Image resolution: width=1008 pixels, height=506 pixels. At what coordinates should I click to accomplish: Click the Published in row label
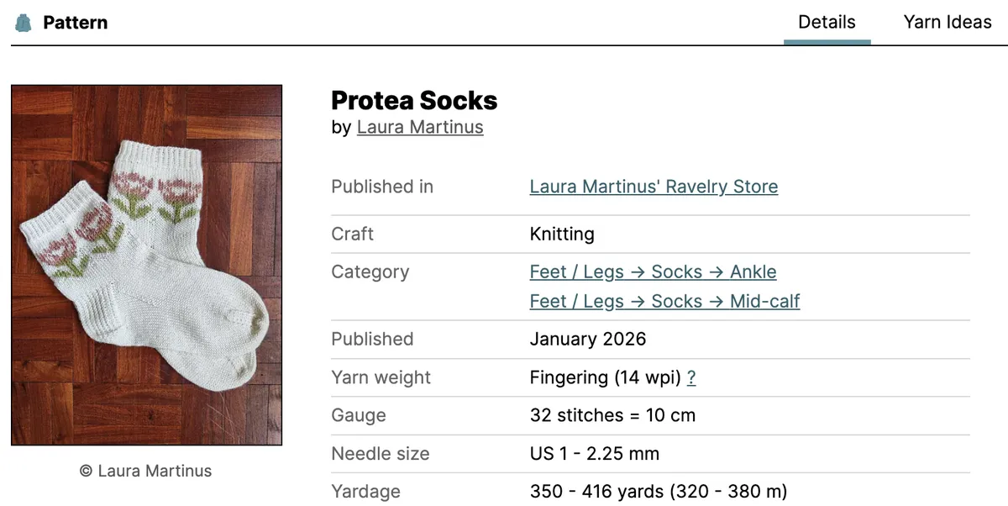[382, 187]
